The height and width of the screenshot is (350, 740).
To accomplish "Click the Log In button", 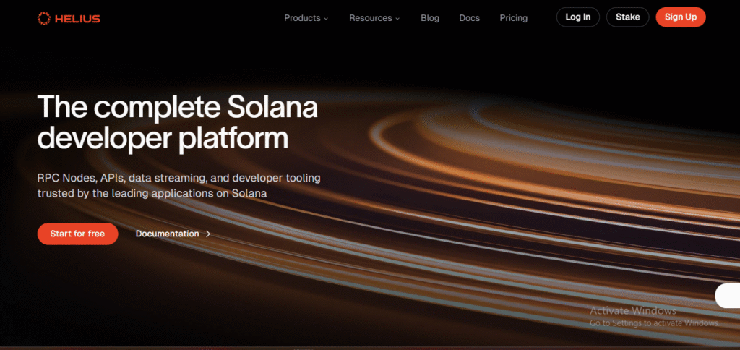I will coord(577,17).
